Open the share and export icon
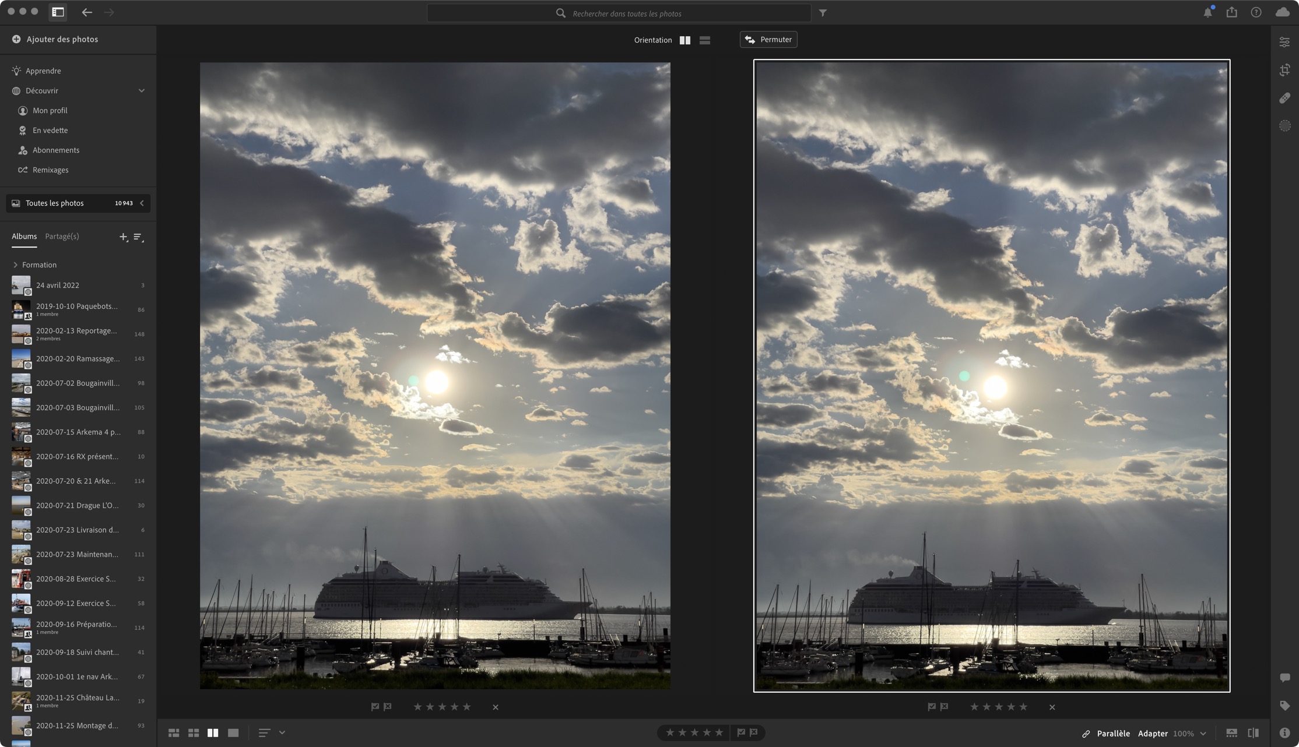This screenshot has width=1299, height=747. (1231, 12)
